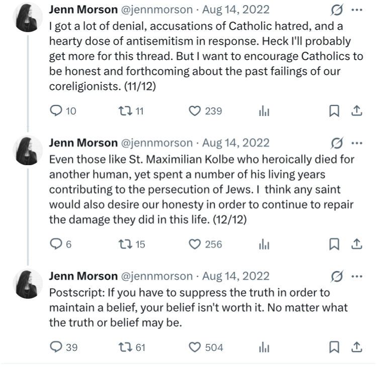Open more options on the 11/12 tweet
The height and width of the screenshot is (367, 377).
pyautogui.click(x=356, y=10)
